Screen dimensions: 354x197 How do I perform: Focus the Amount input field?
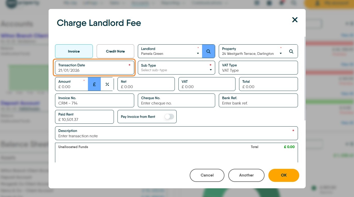tap(71, 84)
